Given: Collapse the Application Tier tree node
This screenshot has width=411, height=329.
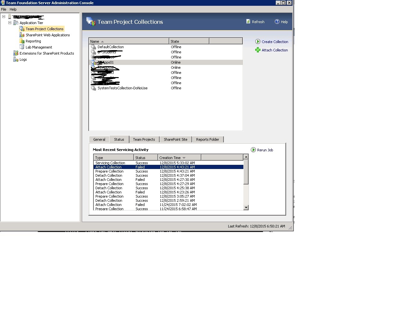Looking at the screenshot, I should point(10,22).
